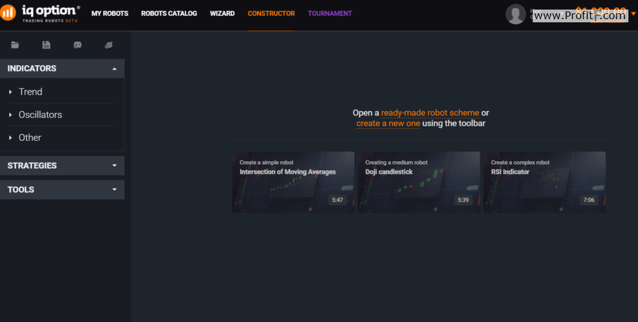Screen dimensions: 638x322
Task: Select the CONSTRUCTOR tab
Action: 271,13
